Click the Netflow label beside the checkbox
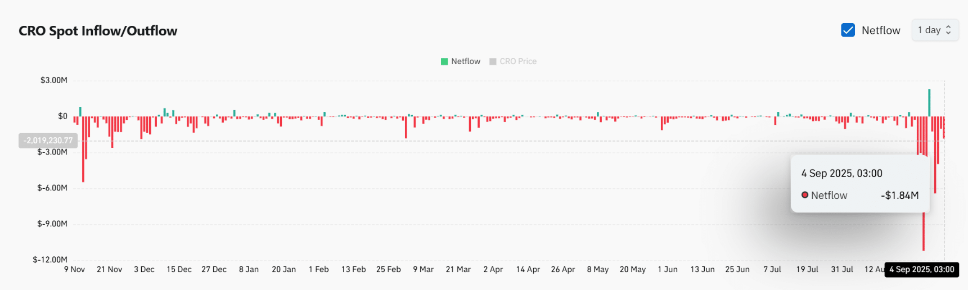Viewport: 968px width, 290px height. pyautogui.click(x=881, y=30)
